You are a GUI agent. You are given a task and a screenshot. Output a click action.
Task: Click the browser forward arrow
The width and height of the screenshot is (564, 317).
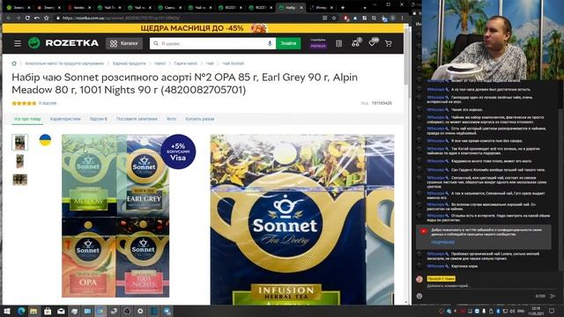click(18, 18)
